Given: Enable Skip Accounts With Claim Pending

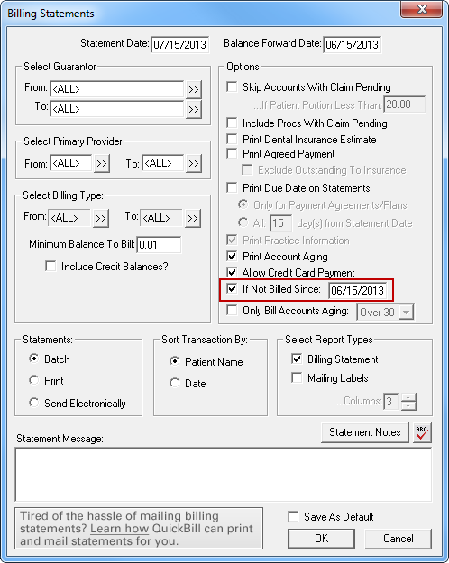Looking at the screenshot, I should [232, 87].
